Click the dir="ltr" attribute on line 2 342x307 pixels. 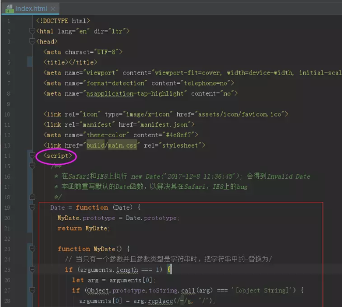click(x=110, y=31)
